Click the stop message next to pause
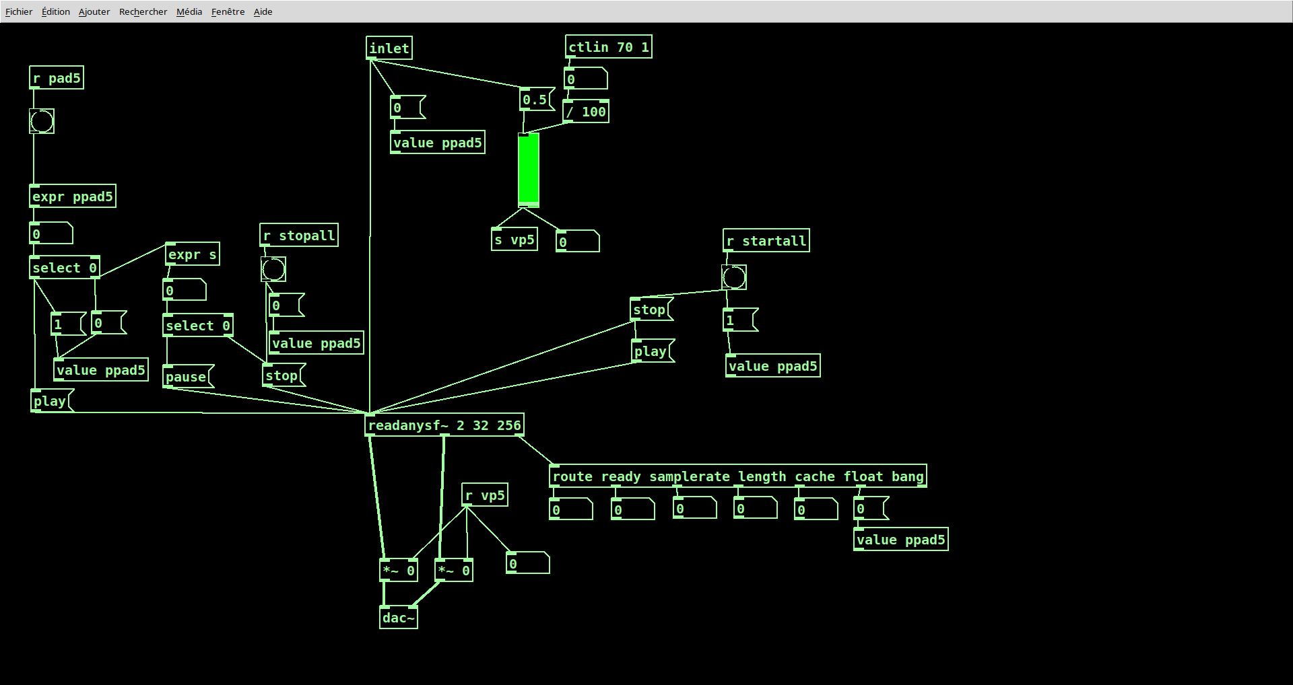 tap(284, 375)
